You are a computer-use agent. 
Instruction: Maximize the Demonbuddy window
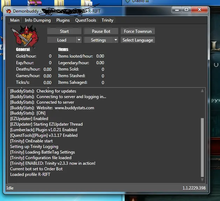tap(186, 10)
